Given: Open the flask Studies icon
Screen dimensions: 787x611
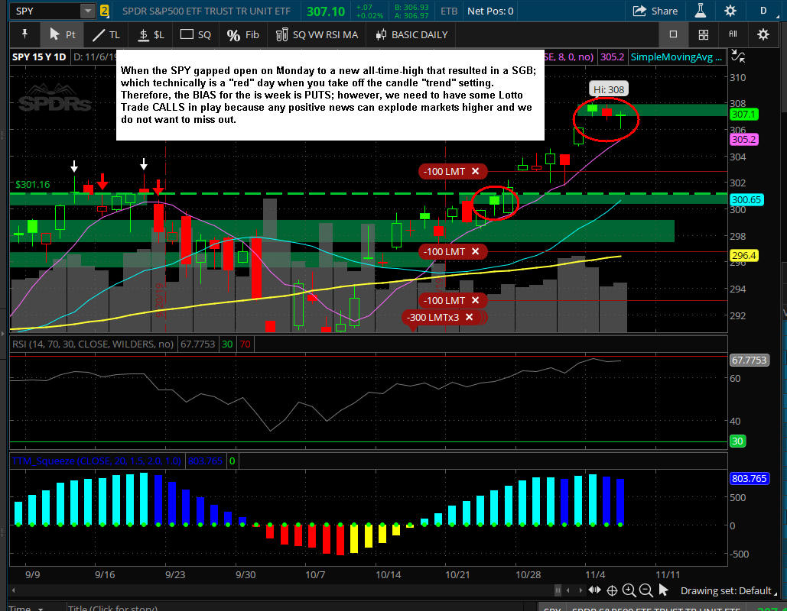Looking at the screenshot, I should click(x=701, y=11).
